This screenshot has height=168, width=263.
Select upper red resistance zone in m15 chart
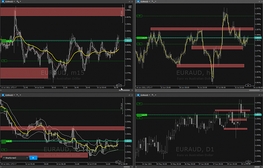(x=62, y=12)
